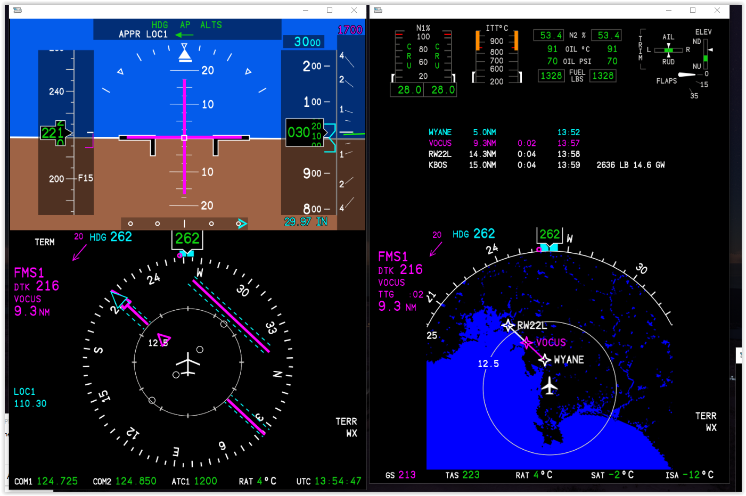Click the preselected altitude field showing 1700

[350, 30]
